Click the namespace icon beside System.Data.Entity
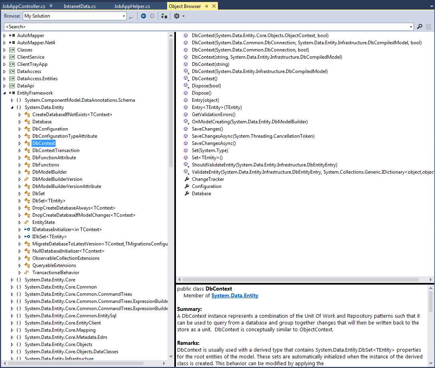The image size is (435, 368). 19,107
